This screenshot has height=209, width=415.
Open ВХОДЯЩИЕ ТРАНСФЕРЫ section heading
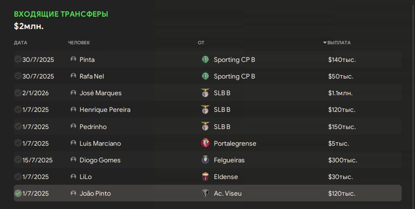(61, 14)
